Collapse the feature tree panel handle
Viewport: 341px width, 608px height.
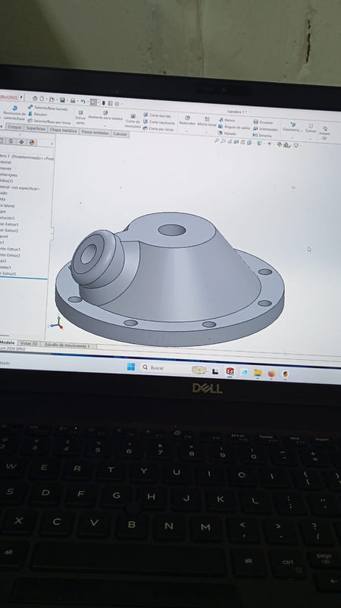52,234
